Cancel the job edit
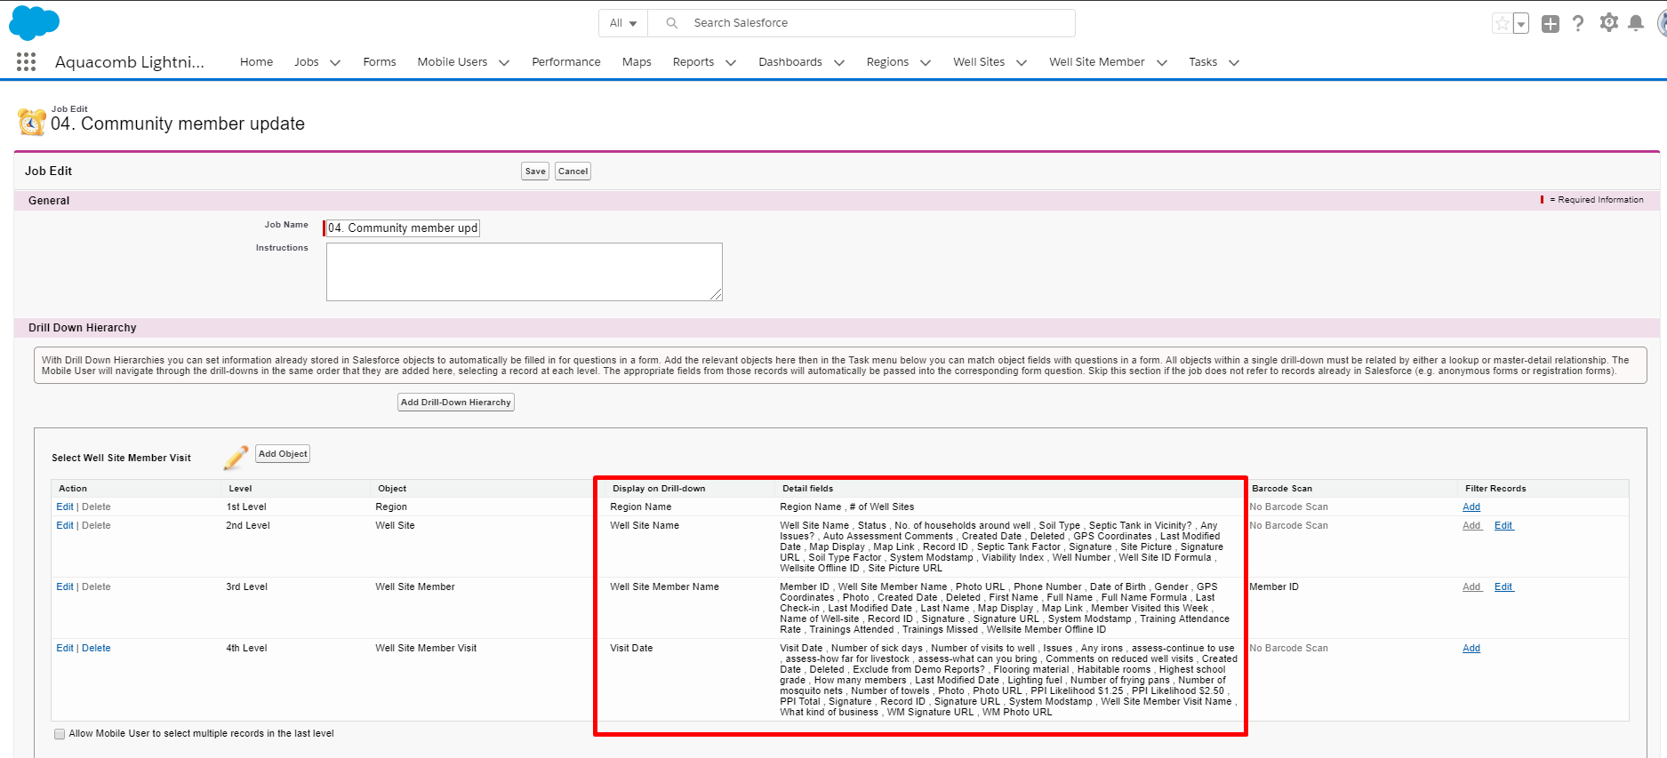The width and height of the screenshot is (1667, 758). (x=573, y=172)
